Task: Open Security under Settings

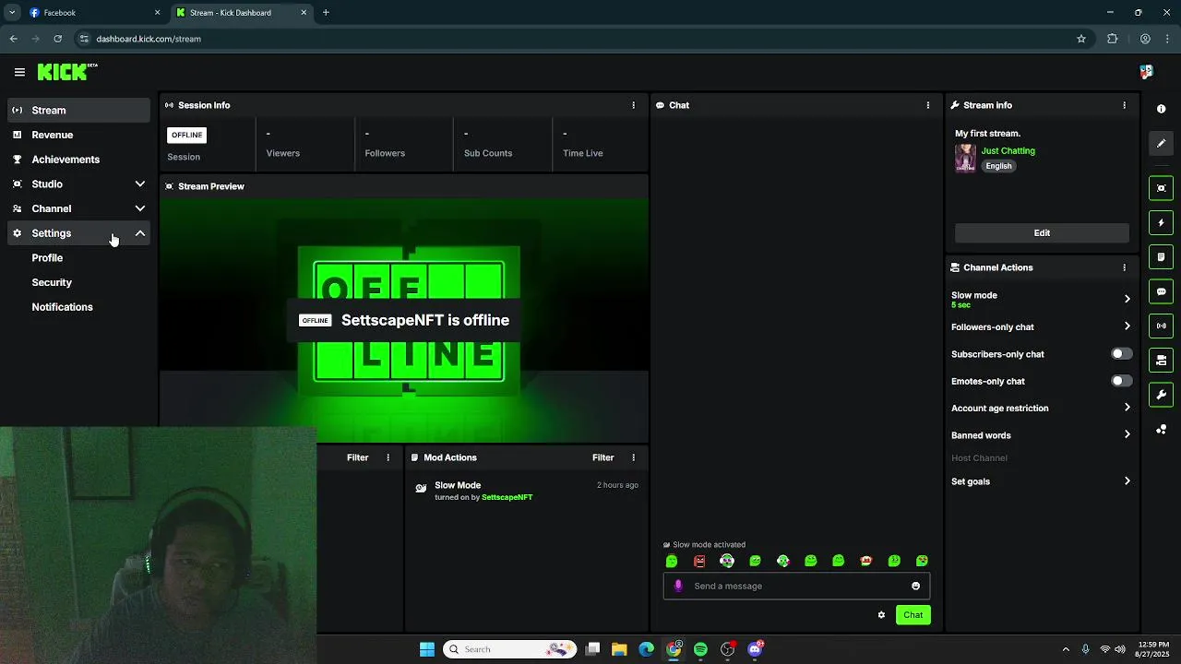Action: (52, 282)
